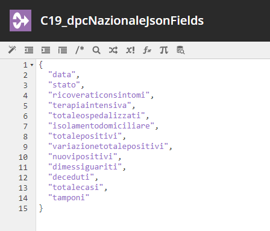The height and width of the screenshot is (231, 270).
Task: Collapse the JSON block at line 1
Action: pyautogui.click(x=32, y=65)
